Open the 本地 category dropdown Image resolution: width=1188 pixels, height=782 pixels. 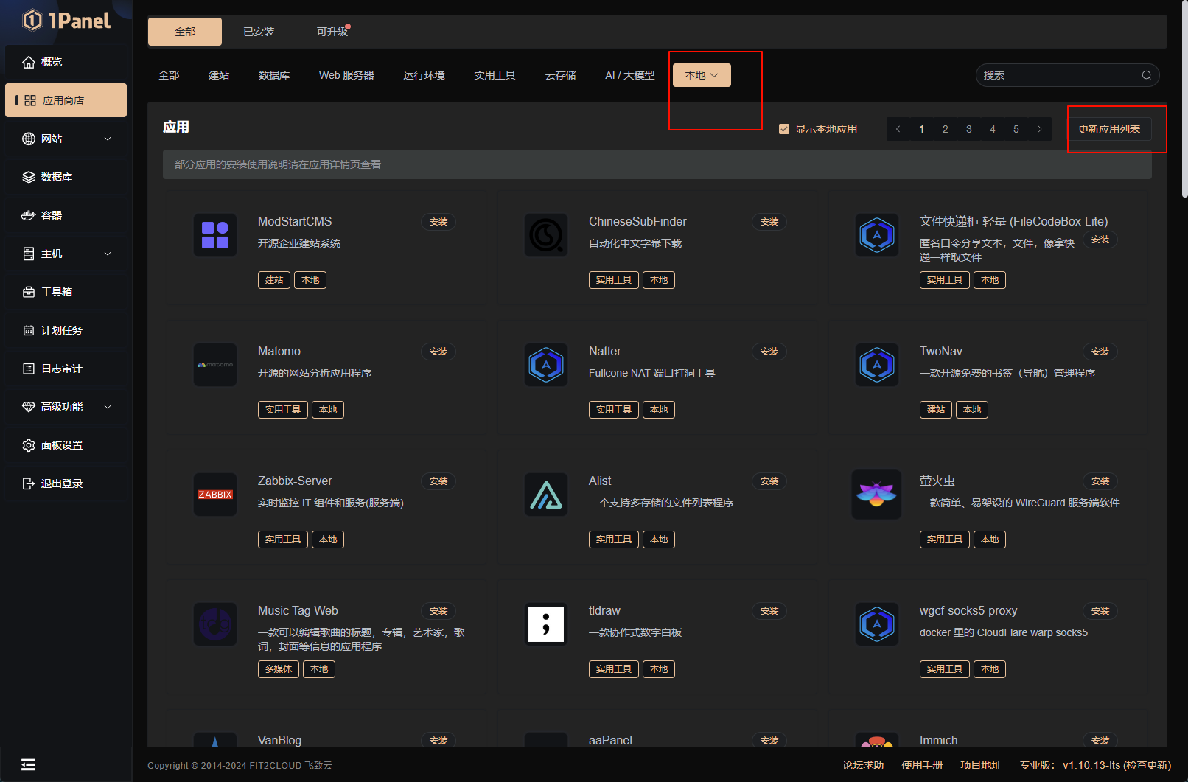702,75
